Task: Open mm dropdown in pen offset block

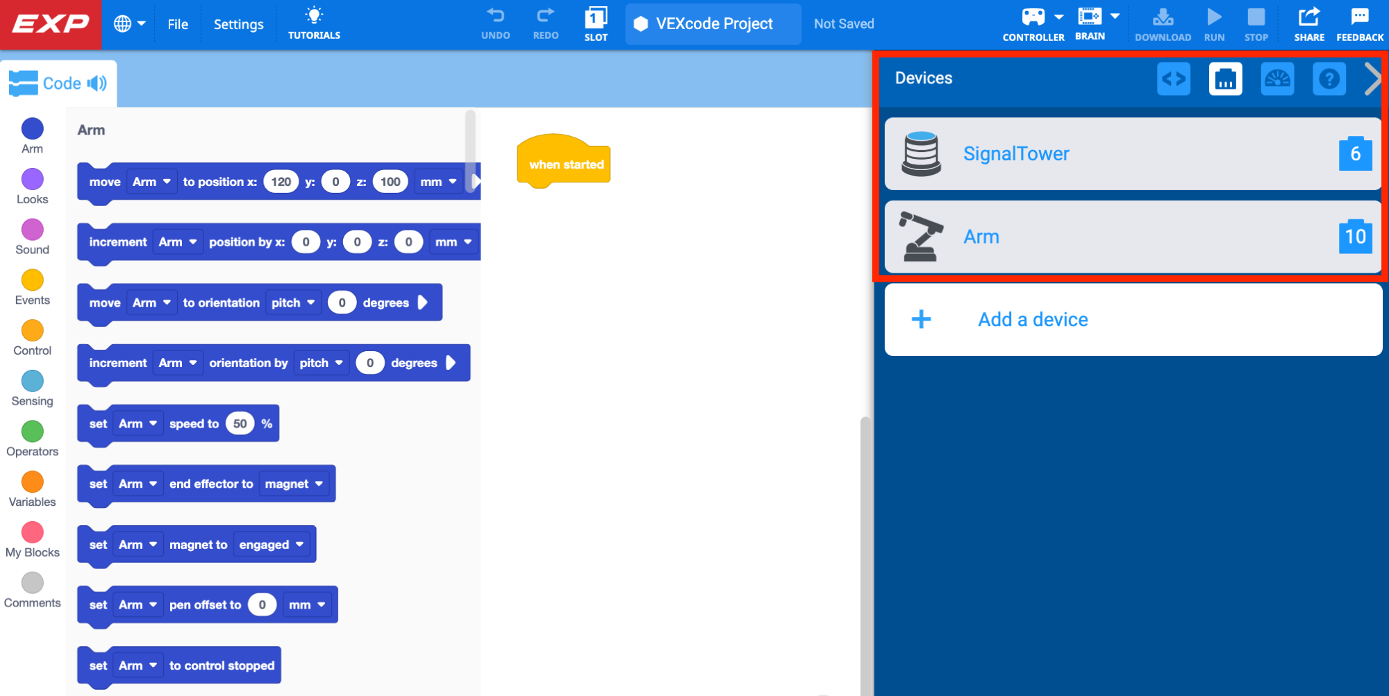Action: click(x=307, y=605)
